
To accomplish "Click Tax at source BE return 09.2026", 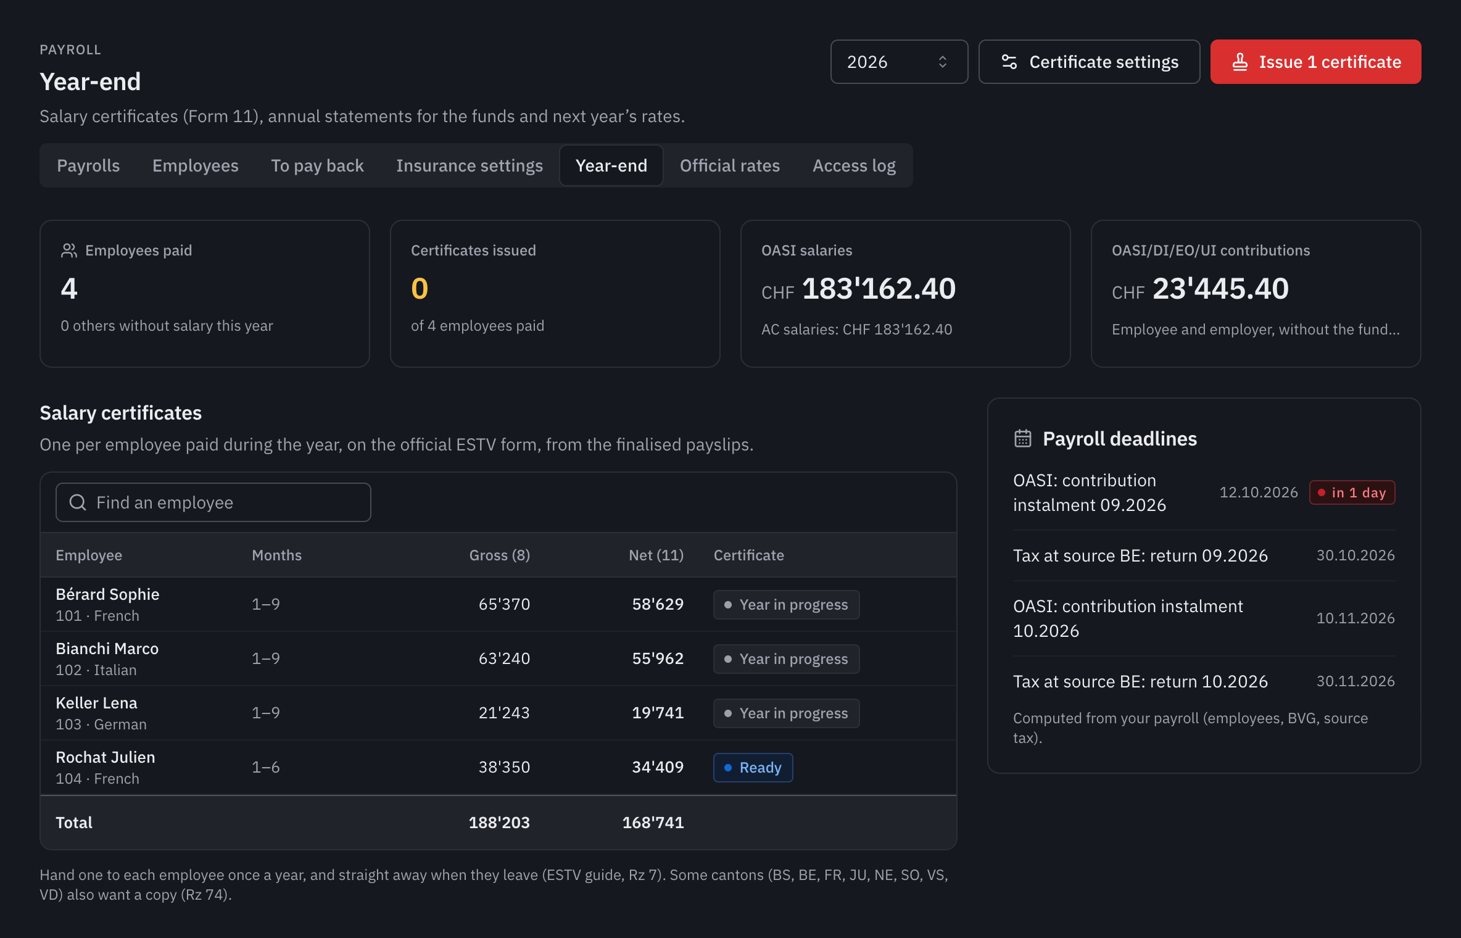I will (1204, 555).
